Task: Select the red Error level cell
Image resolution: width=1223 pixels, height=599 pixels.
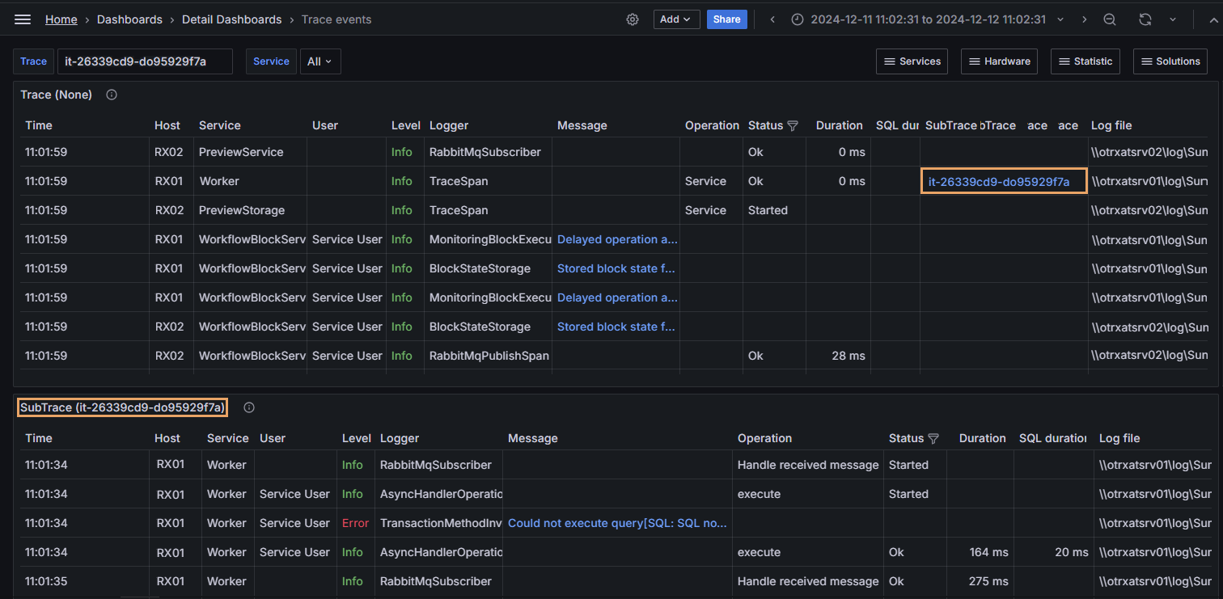Action: click(x=355, y=523)
